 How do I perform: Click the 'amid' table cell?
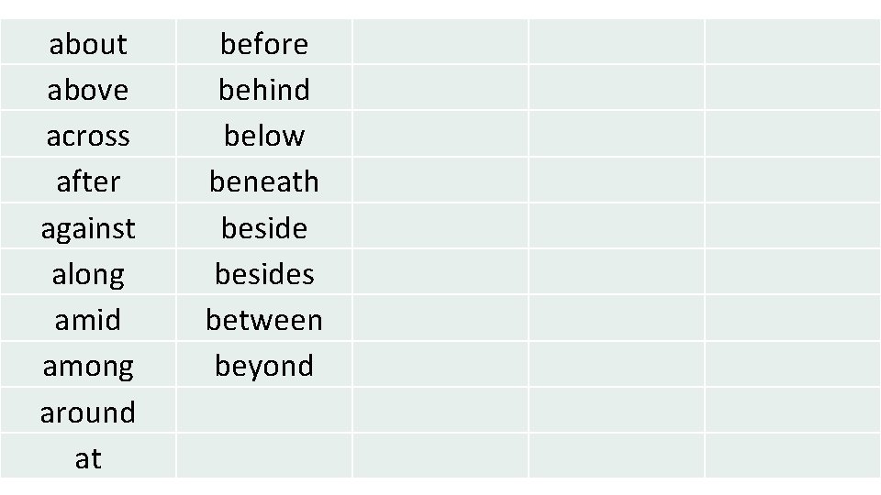pos(88,318)
